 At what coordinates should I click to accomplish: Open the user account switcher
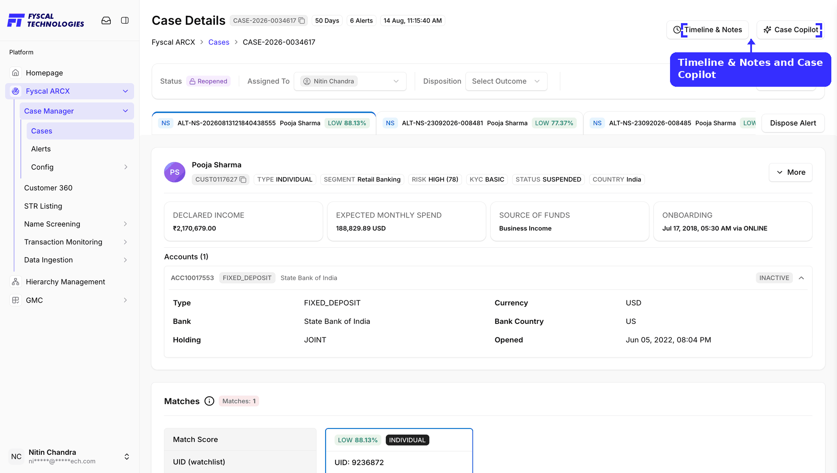pos(127,456)
